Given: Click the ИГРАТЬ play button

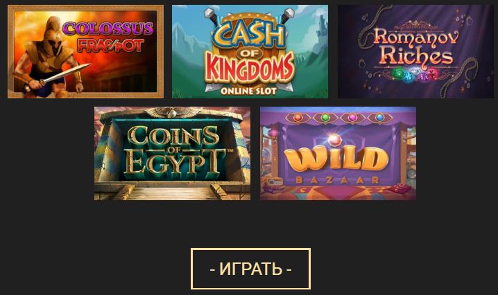Looking at the screenshot, I should (x=250, y=269).
